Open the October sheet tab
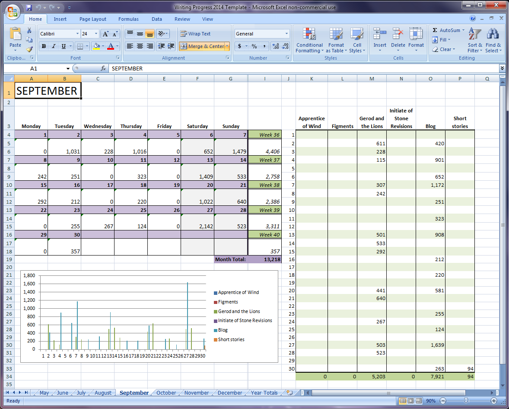The height and width of the screenshot is (409, 509). point(166,393)
